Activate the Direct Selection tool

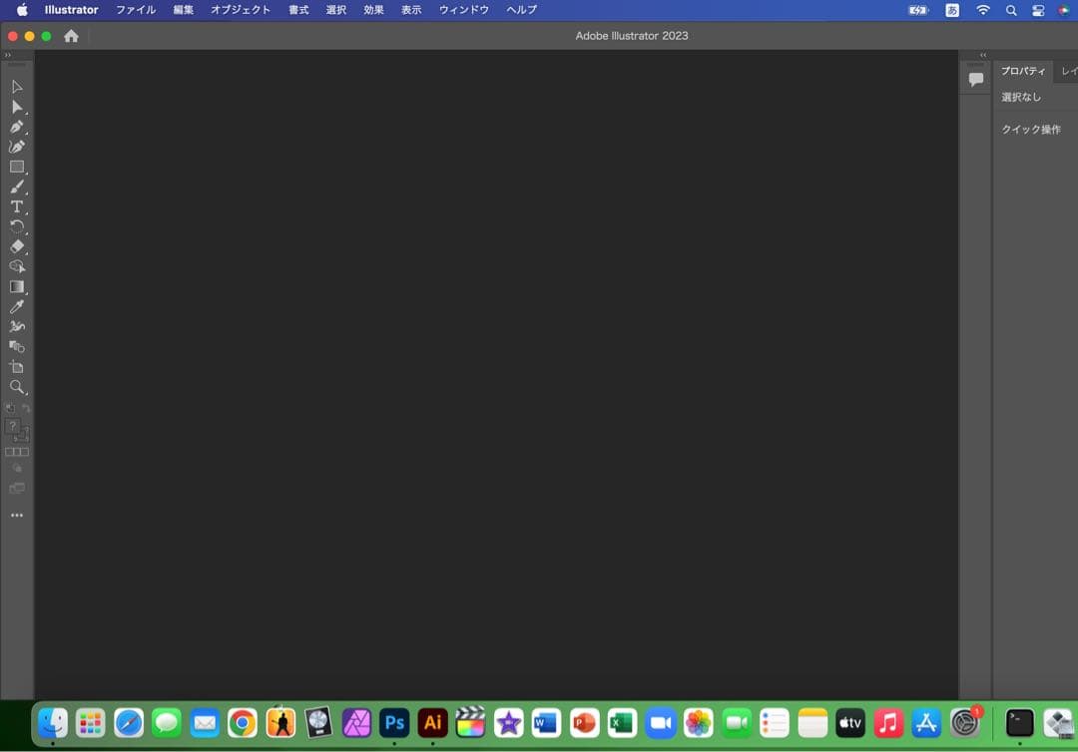pos(16,107)
